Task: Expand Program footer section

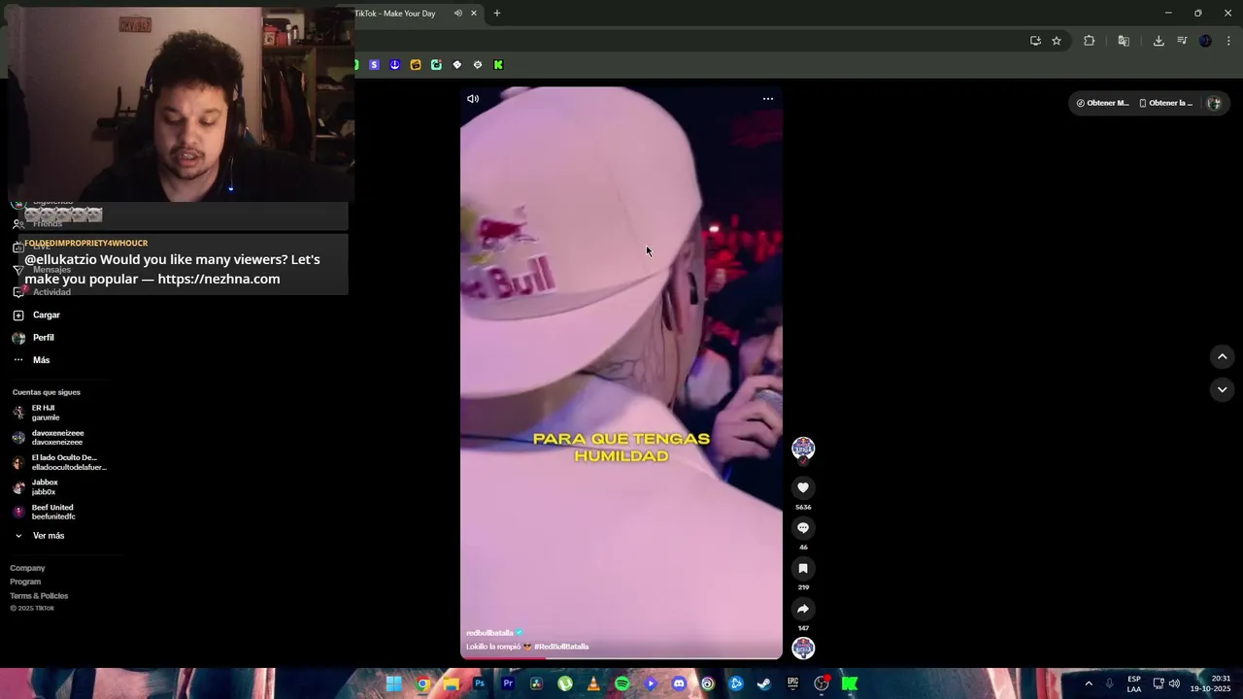Action: pos(26,582)
